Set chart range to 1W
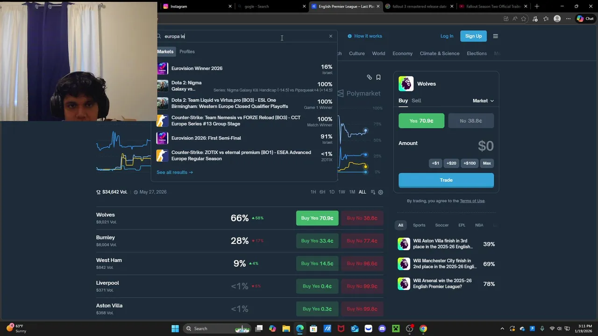The width and height of the screenshot is (598, 336). tap(342, 192)
